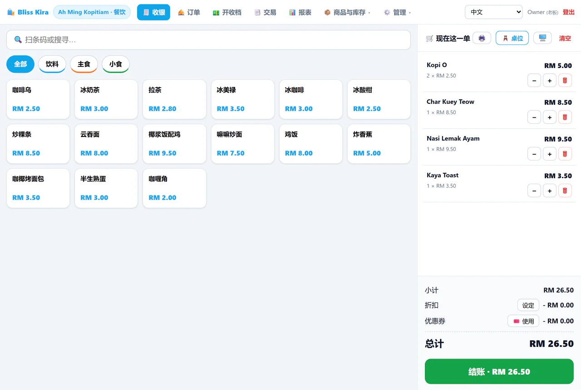581x390 pixels.
Task: Open the customer display monitor icon
Action: pos(542,38)
